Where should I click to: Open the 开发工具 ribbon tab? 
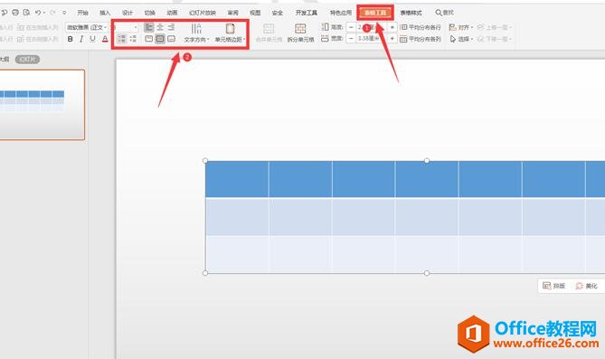[x=307, y=13]
